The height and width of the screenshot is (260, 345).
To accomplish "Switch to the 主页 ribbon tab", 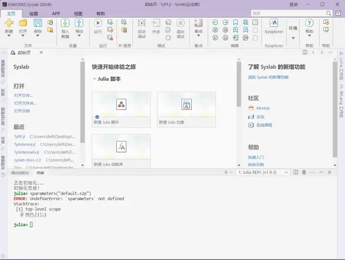I will coord(11,13).
